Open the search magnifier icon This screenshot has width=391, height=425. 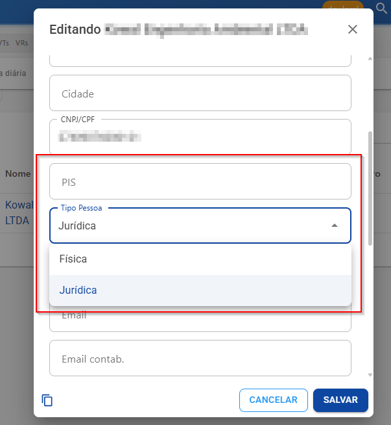click(x=381, y=8)
